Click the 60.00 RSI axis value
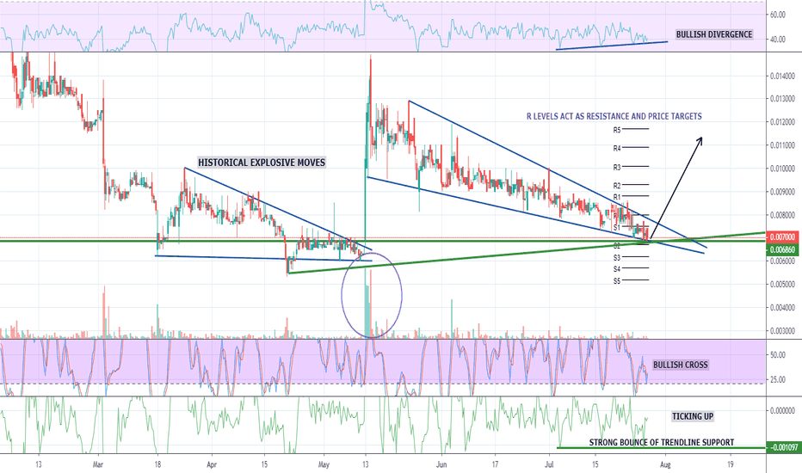This screenshot has width=802, height=473. [x=778, y=15]
